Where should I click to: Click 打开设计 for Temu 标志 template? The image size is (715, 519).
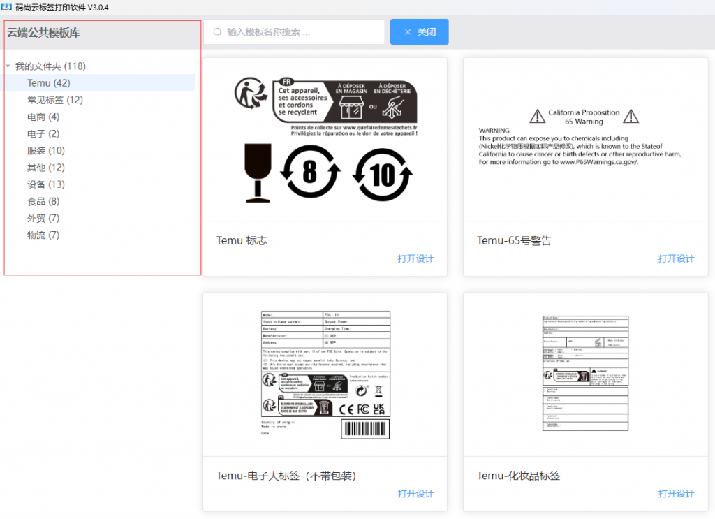(x=415, y=258)
